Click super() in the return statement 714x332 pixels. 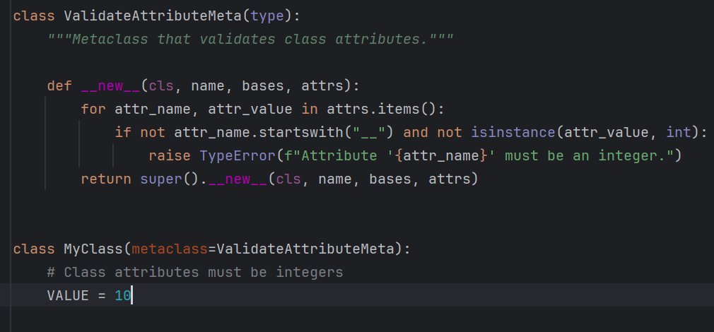point(170,179)
